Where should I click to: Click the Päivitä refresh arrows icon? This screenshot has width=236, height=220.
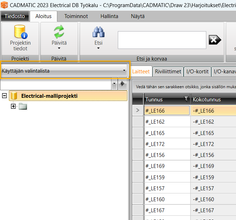coord(59,32)
